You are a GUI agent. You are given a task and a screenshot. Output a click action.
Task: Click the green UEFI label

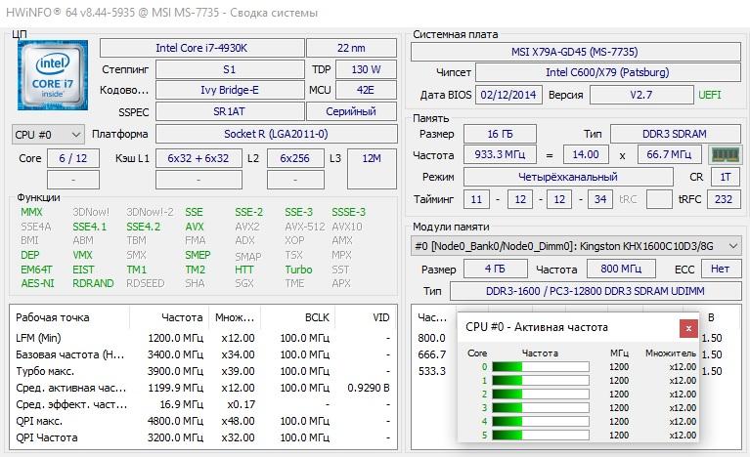click(x=710, y=95)
